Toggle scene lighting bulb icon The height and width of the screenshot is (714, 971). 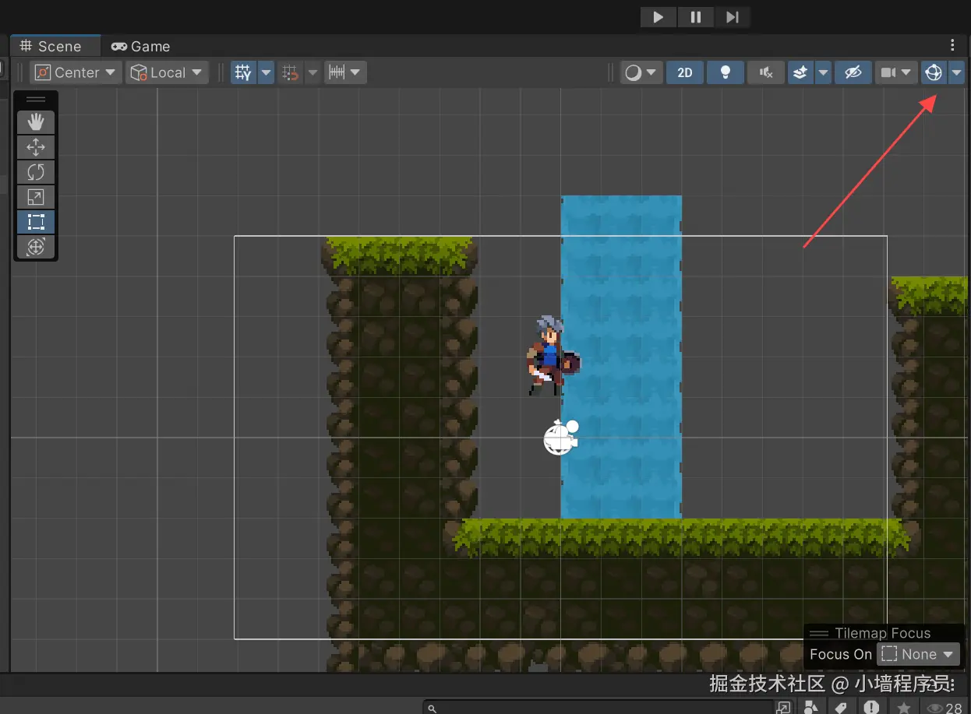[x=726, y=72]
